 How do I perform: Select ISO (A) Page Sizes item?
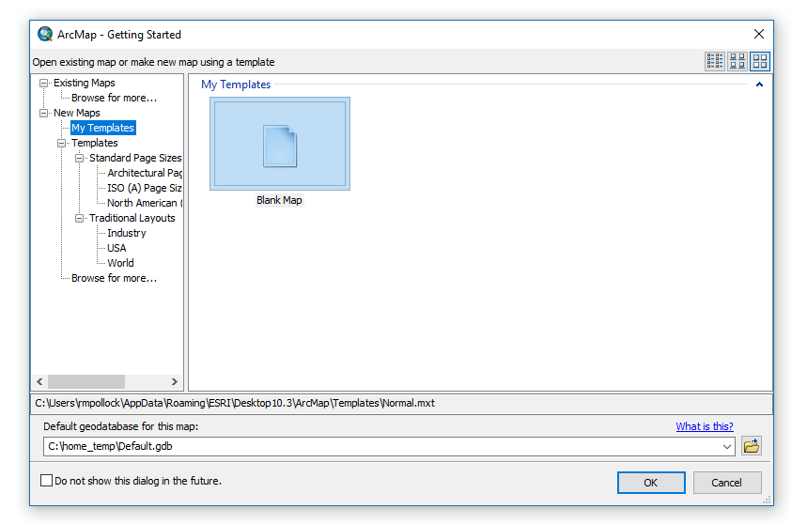145,188
